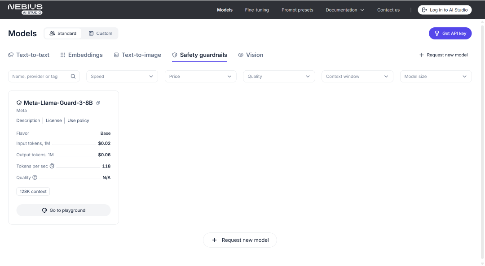Switch to Custom models view
Viewport: 485px width, 266px height.
click(100, 33)
